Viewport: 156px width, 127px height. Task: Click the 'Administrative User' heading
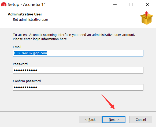point(25,14)
